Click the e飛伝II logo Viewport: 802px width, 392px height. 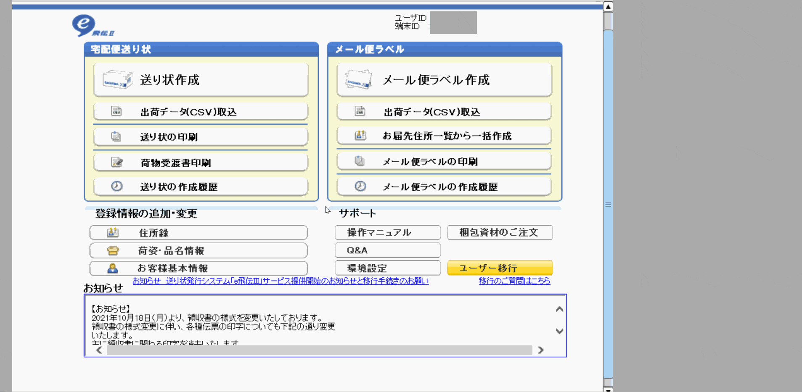point(92,26)
